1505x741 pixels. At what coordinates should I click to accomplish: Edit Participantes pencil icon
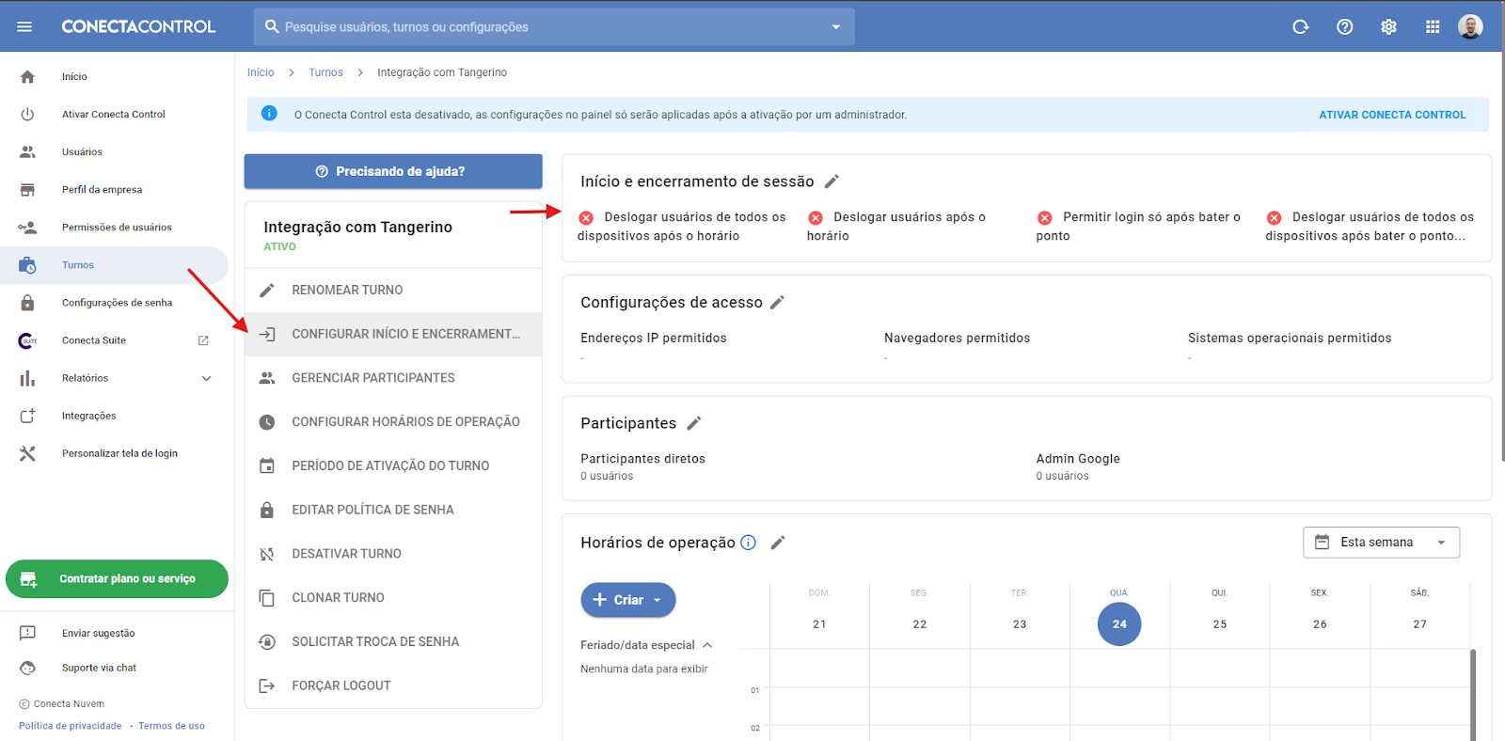pos(694,423)
